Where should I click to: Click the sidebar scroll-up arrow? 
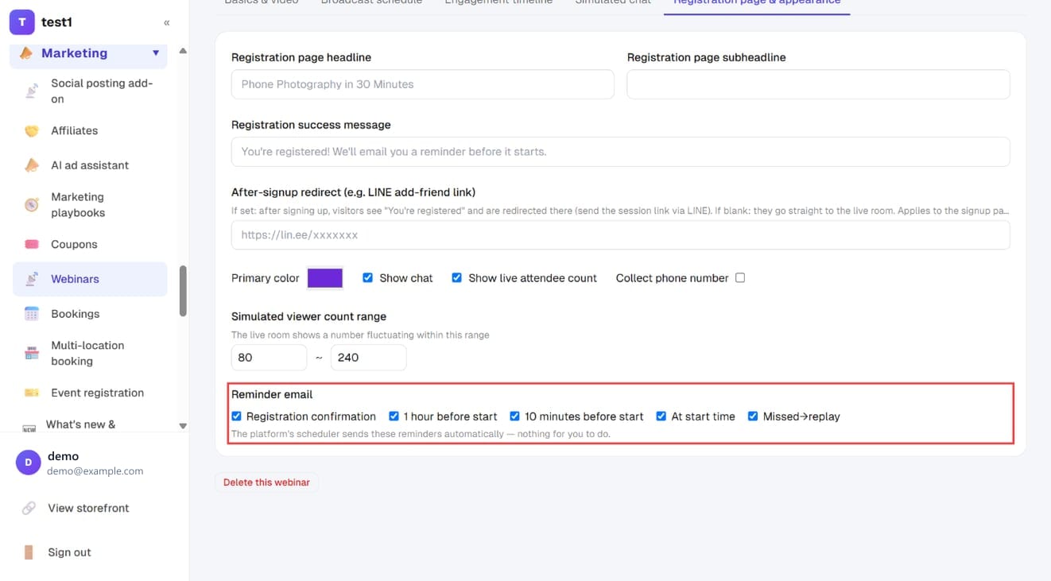[183, 51]
